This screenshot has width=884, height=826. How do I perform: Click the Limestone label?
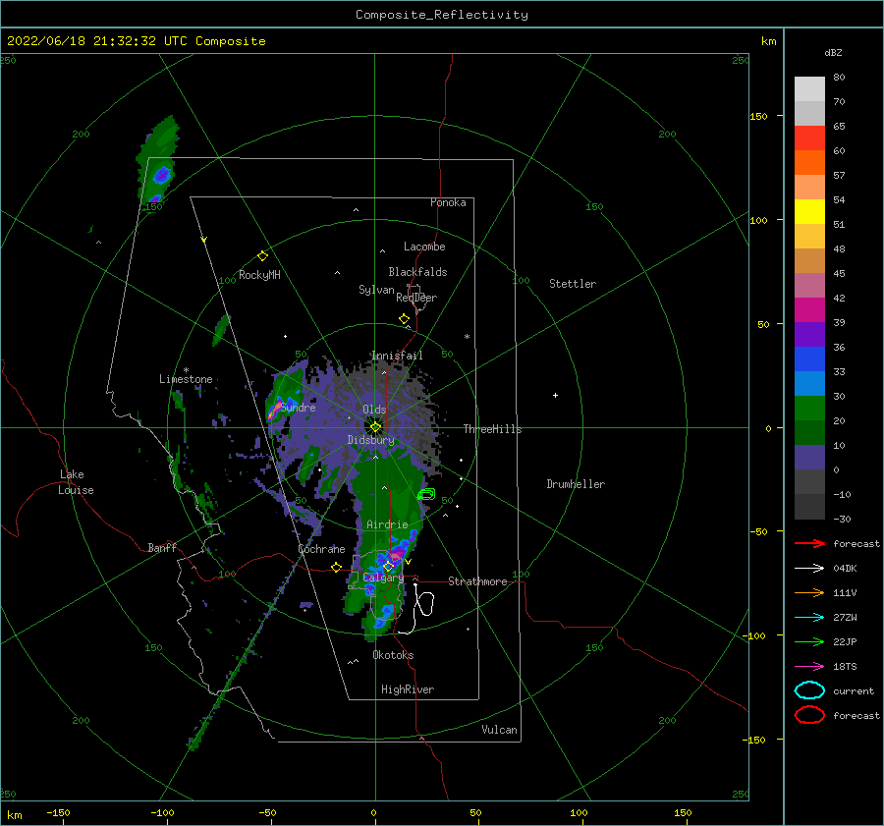click(x=186, y=379)
